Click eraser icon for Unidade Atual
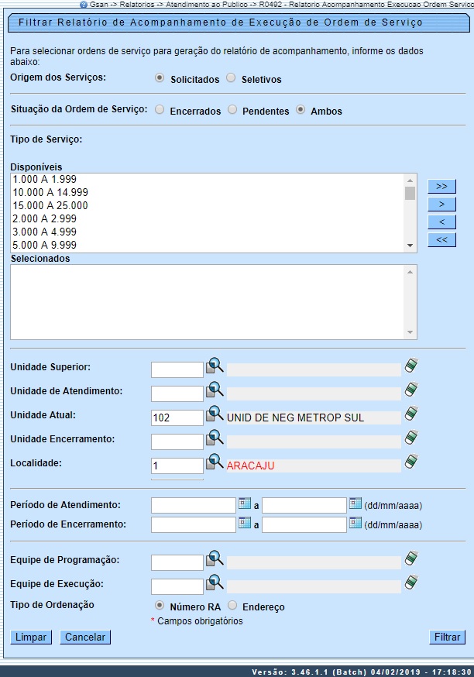 click(411, 414)
